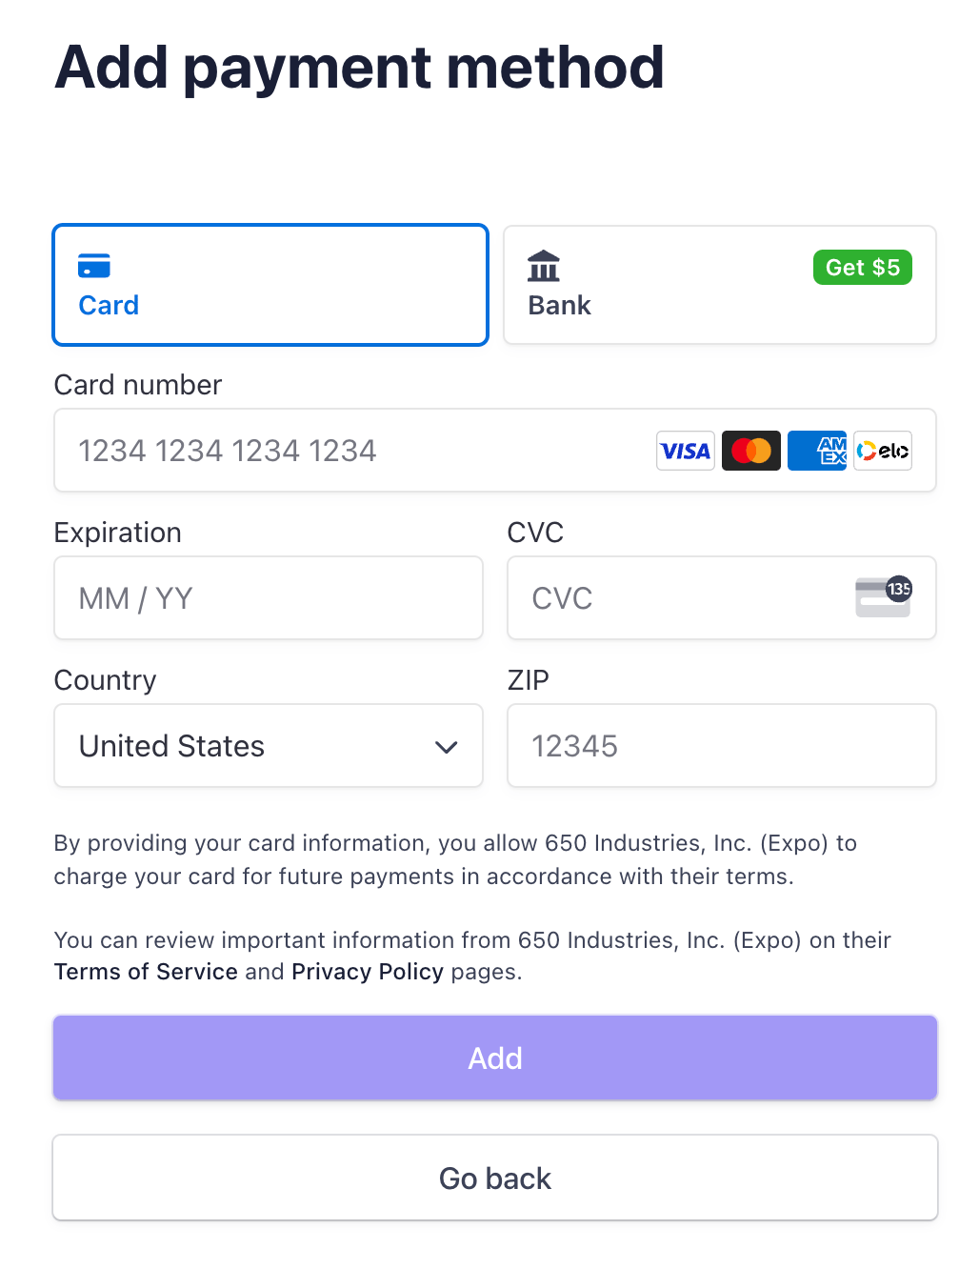Image resolution: width=979 pixels, height=1269 pixels.
Task: Expand the country selection list
Action: [x=269, y=746]
